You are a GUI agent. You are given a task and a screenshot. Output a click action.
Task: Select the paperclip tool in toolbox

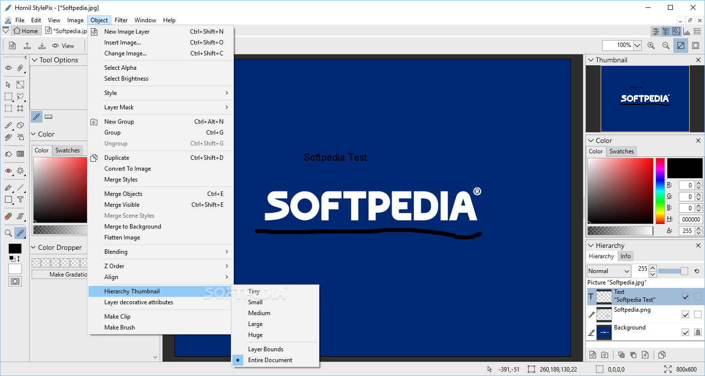tap(20, 68)
